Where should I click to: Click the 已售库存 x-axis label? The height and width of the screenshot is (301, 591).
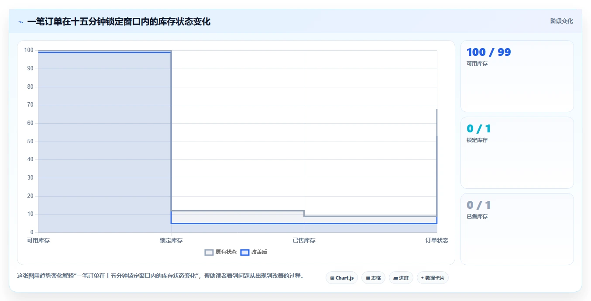point(304,240)
